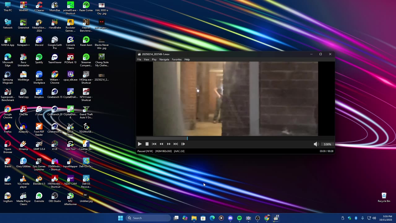
Task: Decrease playback speed with rewind button
Action: 161,144
